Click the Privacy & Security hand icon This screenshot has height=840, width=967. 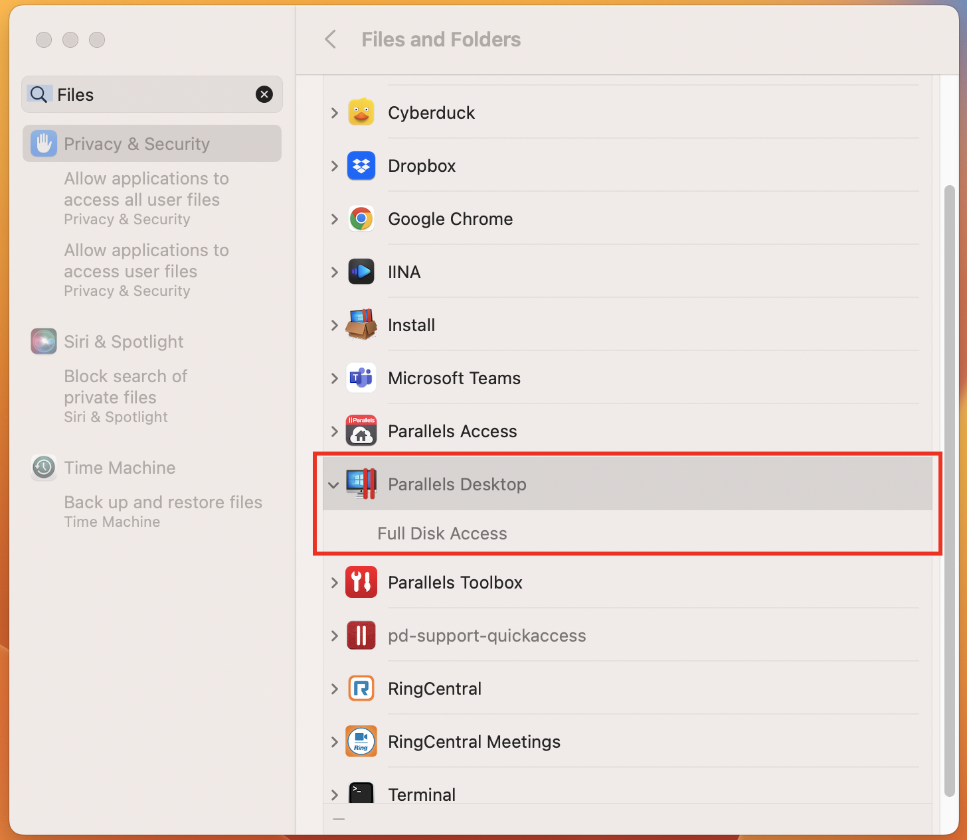44,143
